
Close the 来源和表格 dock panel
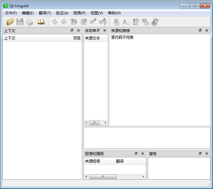[207, 30]
